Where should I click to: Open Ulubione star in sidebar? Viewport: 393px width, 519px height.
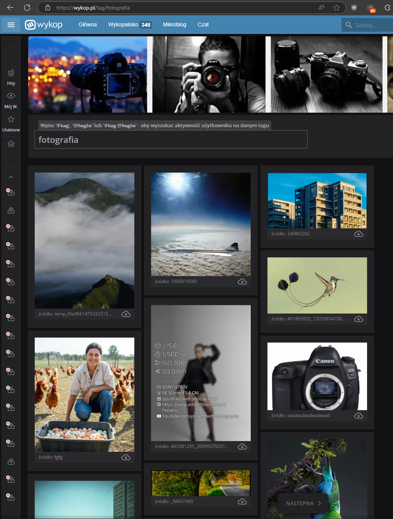(x=11, y=120)
